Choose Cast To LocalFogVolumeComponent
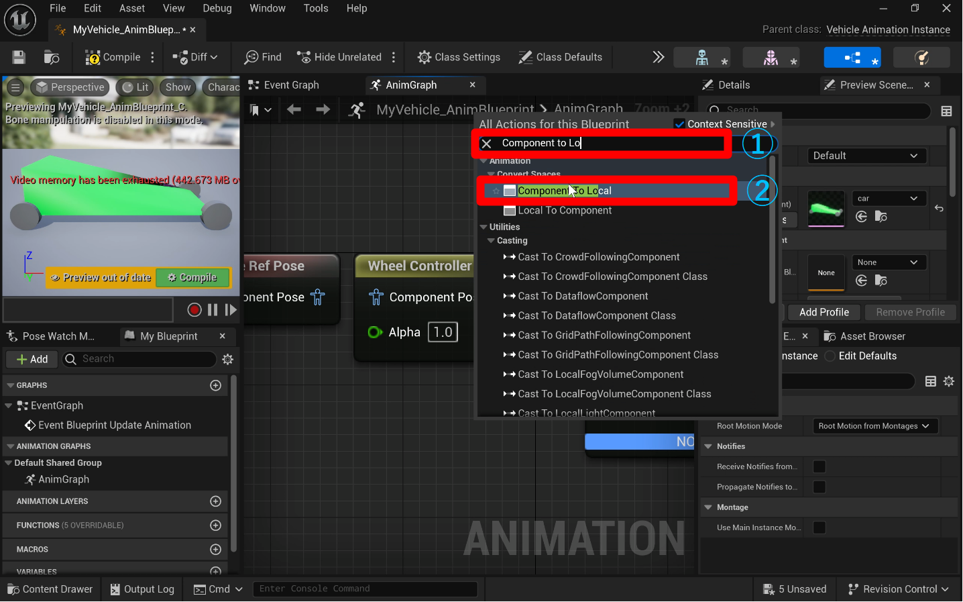Image resolution: width=963 pixels, height=602 pixels. 601,374
